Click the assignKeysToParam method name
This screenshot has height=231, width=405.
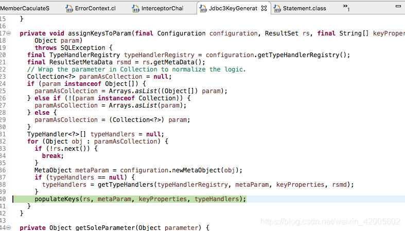click(x=100, y=33)
